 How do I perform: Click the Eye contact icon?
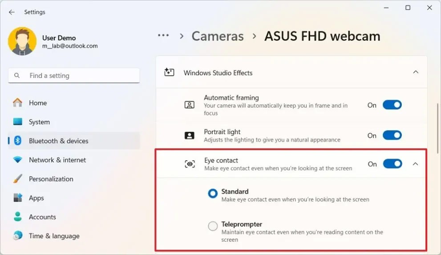(190, 164)
